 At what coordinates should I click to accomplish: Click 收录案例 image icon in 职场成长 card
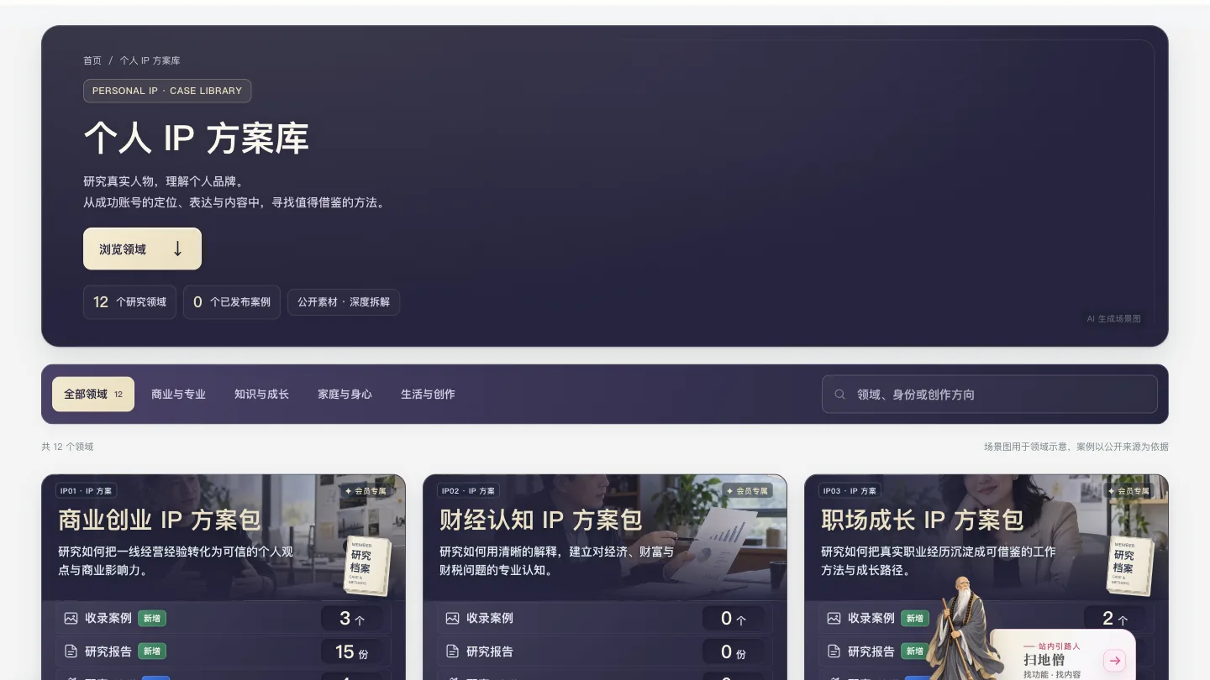tap(834, 618)
